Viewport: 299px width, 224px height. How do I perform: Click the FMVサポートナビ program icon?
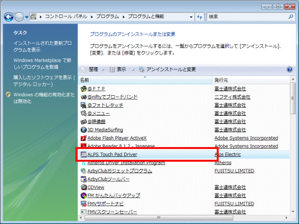click(83, 203)
